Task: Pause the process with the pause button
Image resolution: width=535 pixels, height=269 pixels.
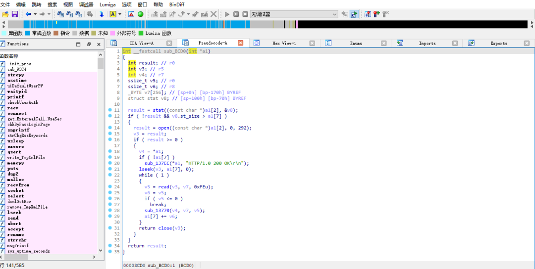Action: [236, 14]
